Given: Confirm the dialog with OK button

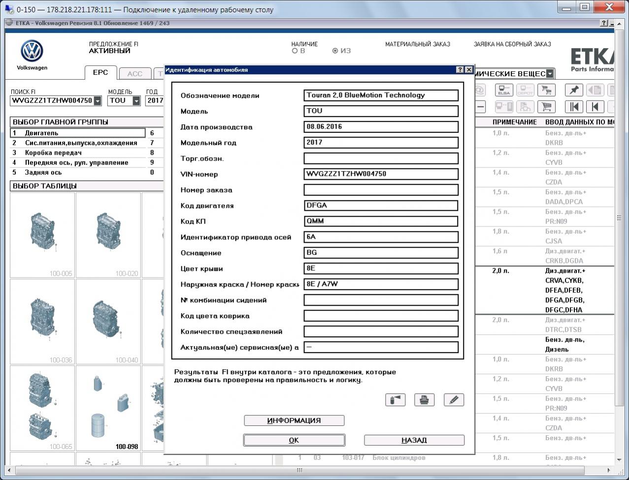Looking at the screenshot, I should click(x=294, y=440).
